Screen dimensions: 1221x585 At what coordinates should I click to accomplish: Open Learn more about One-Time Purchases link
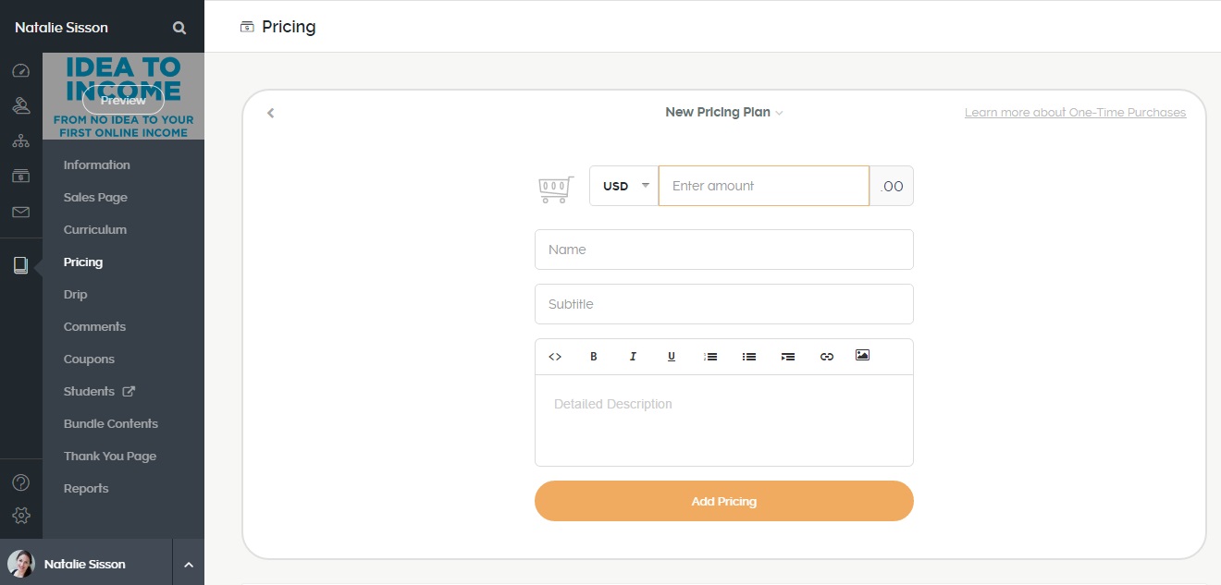1075,113
